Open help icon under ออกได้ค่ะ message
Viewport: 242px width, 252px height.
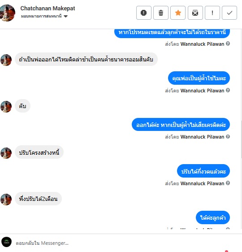[228, 136]
